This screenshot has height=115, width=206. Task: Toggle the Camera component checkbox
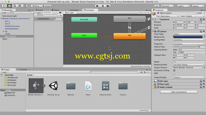tap(158, 31)
